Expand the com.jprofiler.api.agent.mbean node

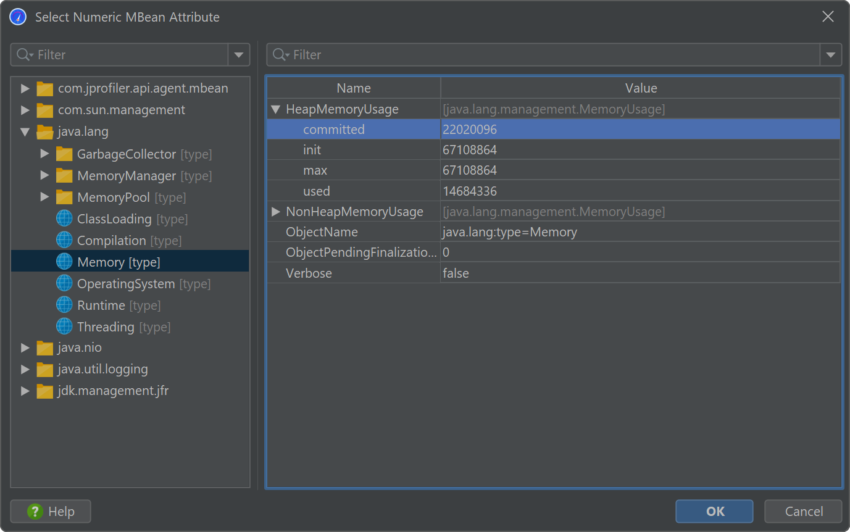[25, 89]
